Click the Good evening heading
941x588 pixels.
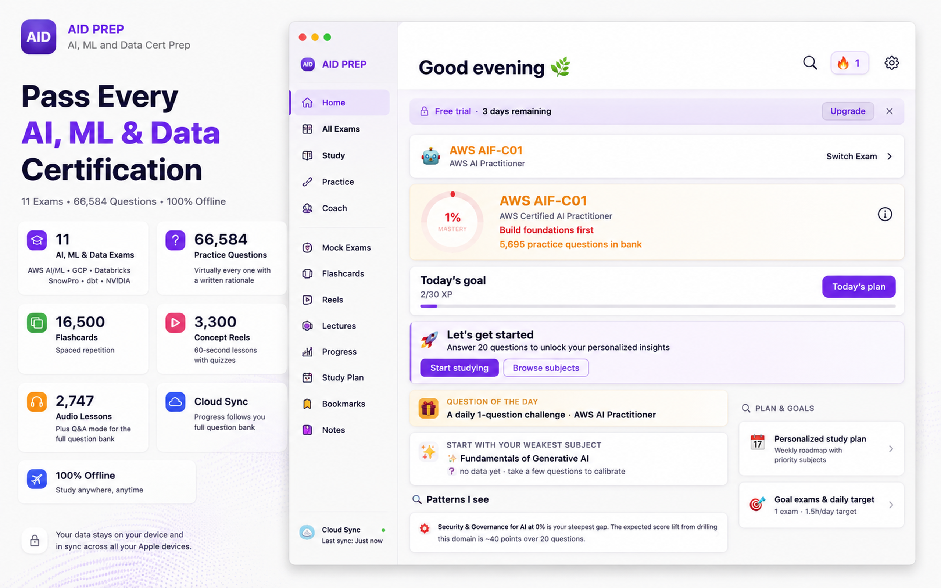(x=482, y=68)
